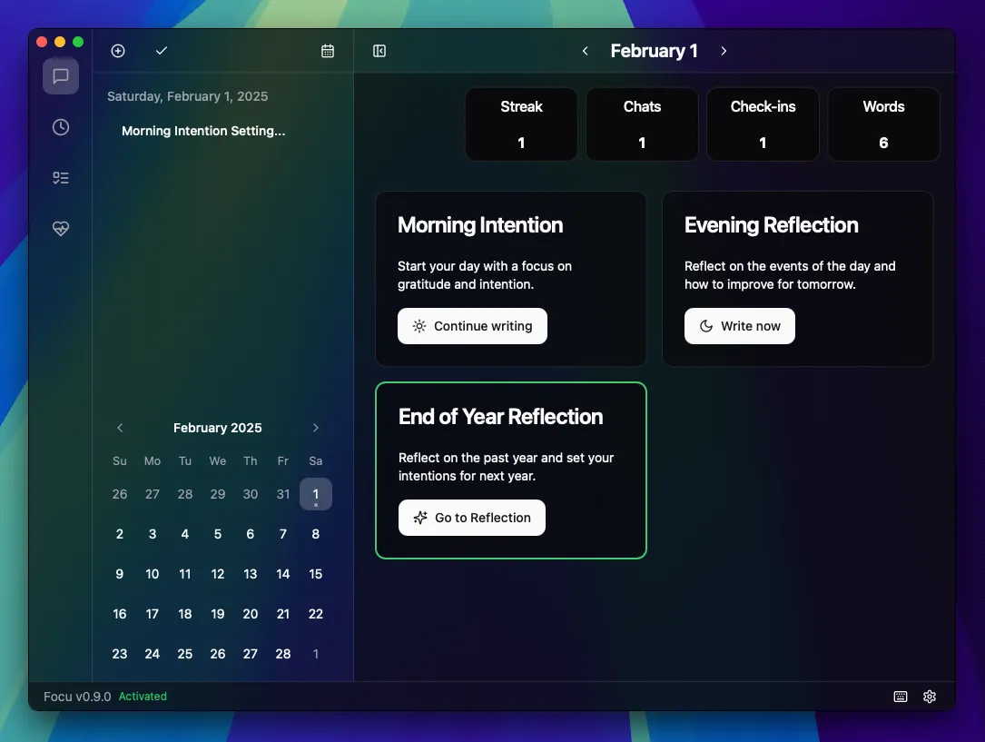Continue writing the Morning Intention

coord(472,326)
